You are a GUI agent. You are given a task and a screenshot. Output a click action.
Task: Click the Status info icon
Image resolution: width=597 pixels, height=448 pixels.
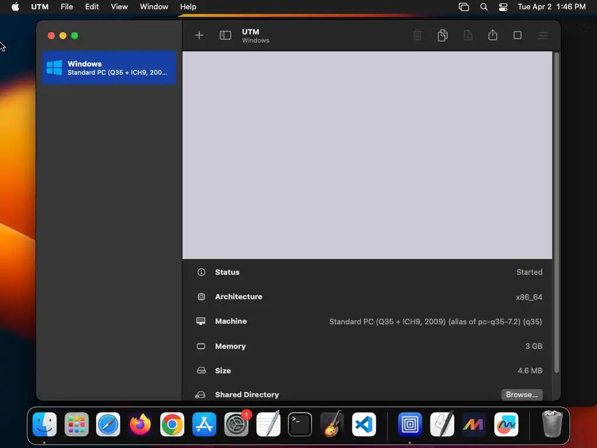(x=201, y=272)
